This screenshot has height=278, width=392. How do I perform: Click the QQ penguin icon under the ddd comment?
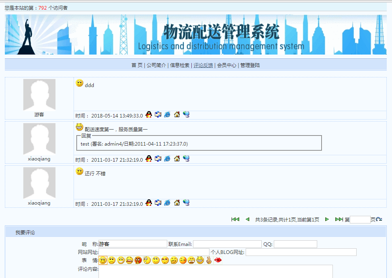(148, 114)
